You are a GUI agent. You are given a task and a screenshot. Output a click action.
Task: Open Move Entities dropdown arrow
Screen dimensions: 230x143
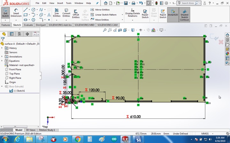pyautogui.click(x=122, y=20)
